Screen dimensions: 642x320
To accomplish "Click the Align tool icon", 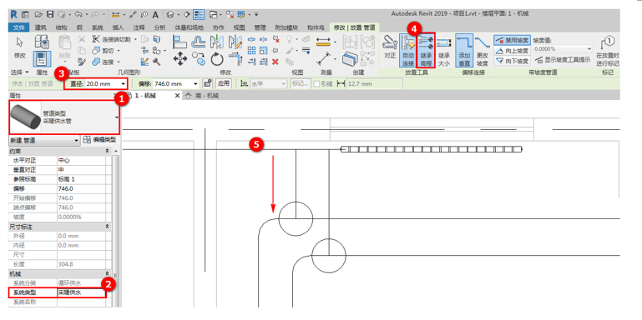I will tap(180, 42).
